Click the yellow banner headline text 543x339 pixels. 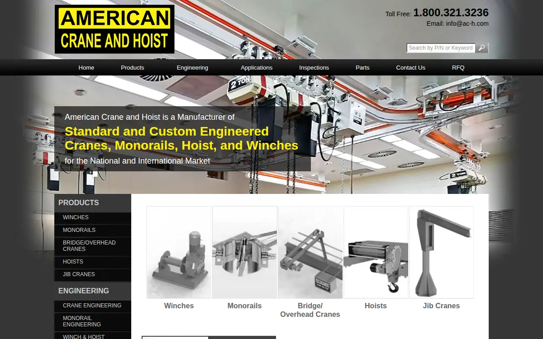pyautogui.click(x=181, y=138)
